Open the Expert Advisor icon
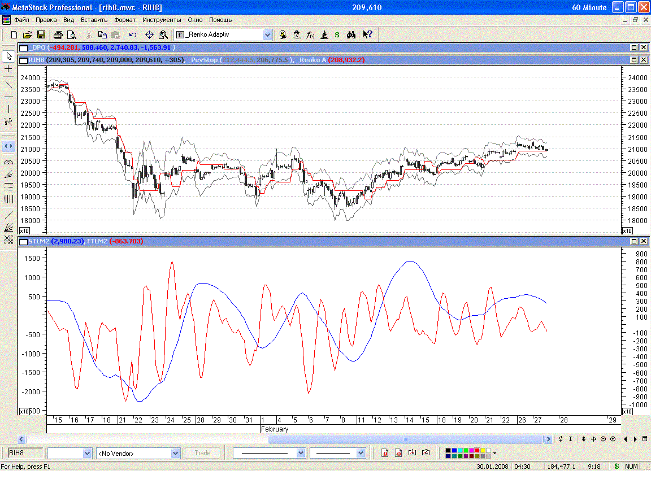Image resolution: width=651 pixels, height=488 pixels. 283,35
